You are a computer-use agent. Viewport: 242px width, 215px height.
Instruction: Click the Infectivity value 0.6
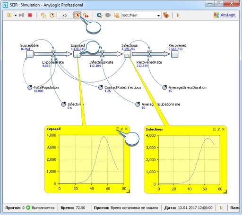pyautogui.click(x=69, y=107)
